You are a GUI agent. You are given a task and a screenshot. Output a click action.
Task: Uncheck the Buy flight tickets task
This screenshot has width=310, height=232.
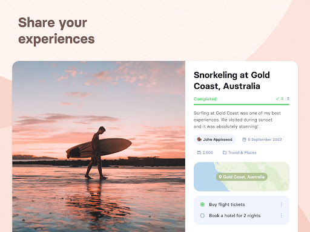pos(202,204)
